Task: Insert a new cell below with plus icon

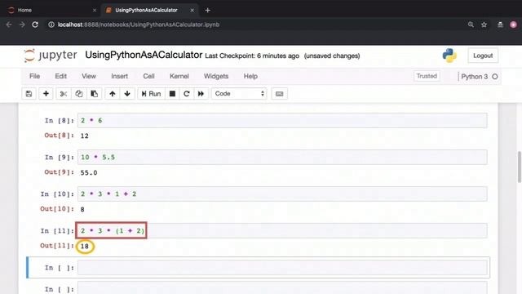Action: 46,94
